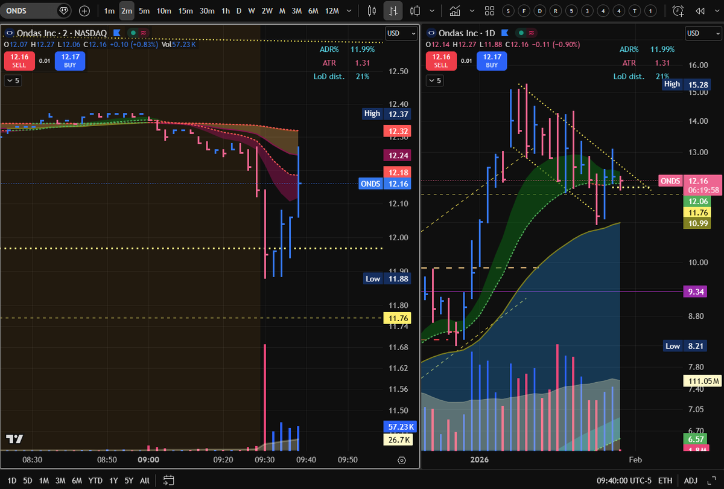Open the USD currency dropdown on 1D chart
The width and height of the screenshot is (724, 489).
tap(702, 33)
